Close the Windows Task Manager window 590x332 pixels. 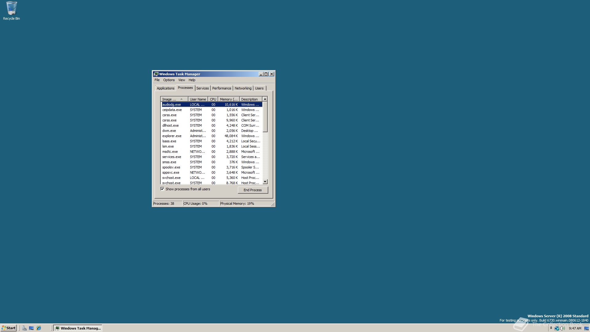point(272,74)
